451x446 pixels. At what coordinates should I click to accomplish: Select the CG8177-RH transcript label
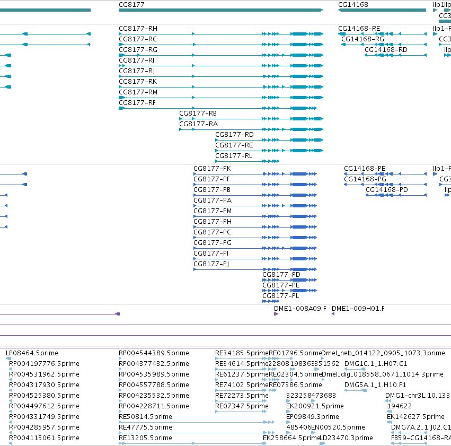coord(138,29)
